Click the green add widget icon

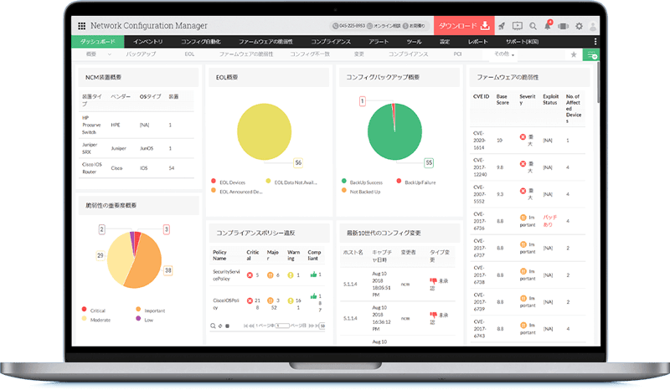592,54
